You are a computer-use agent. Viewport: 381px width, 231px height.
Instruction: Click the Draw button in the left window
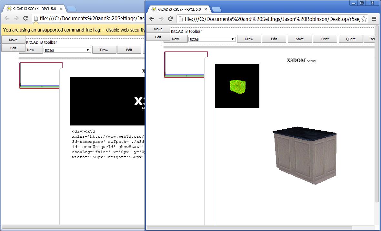[x=104, y=50]
